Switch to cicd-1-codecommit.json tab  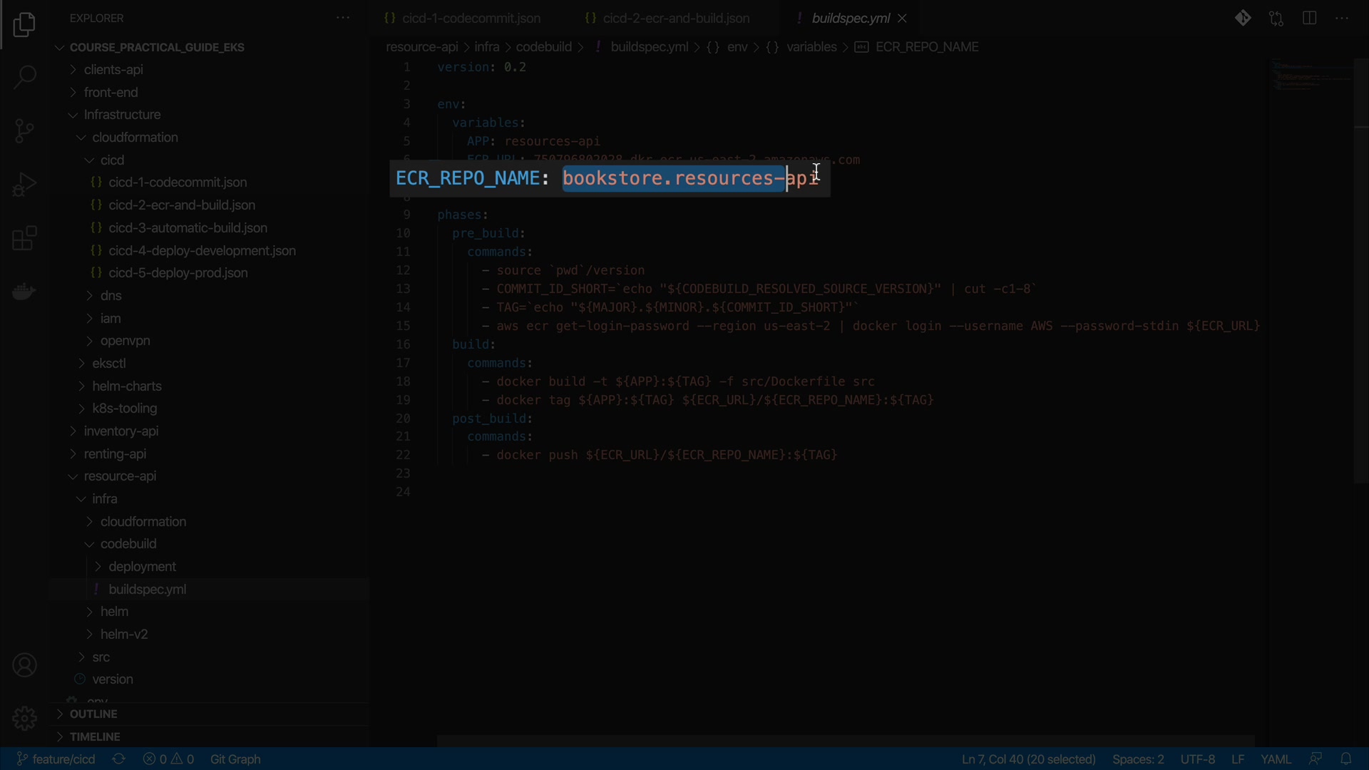471,19
